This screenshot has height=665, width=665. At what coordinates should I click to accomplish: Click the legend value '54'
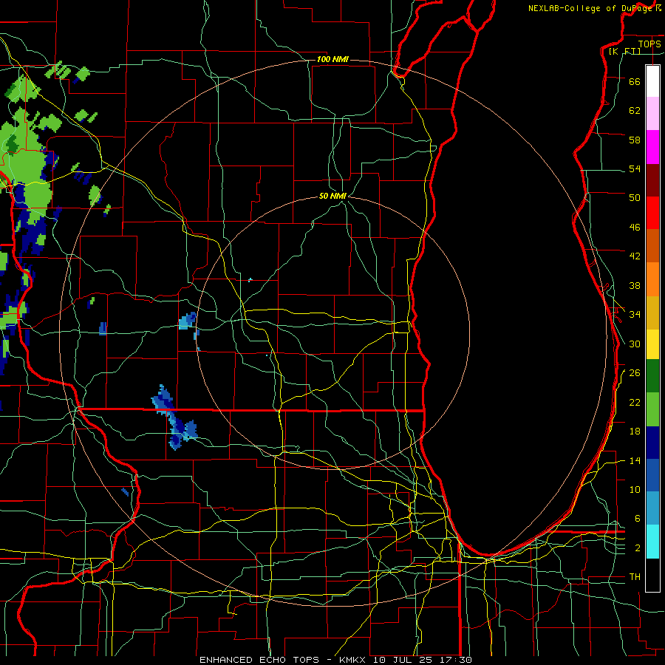tap(635, 168)
